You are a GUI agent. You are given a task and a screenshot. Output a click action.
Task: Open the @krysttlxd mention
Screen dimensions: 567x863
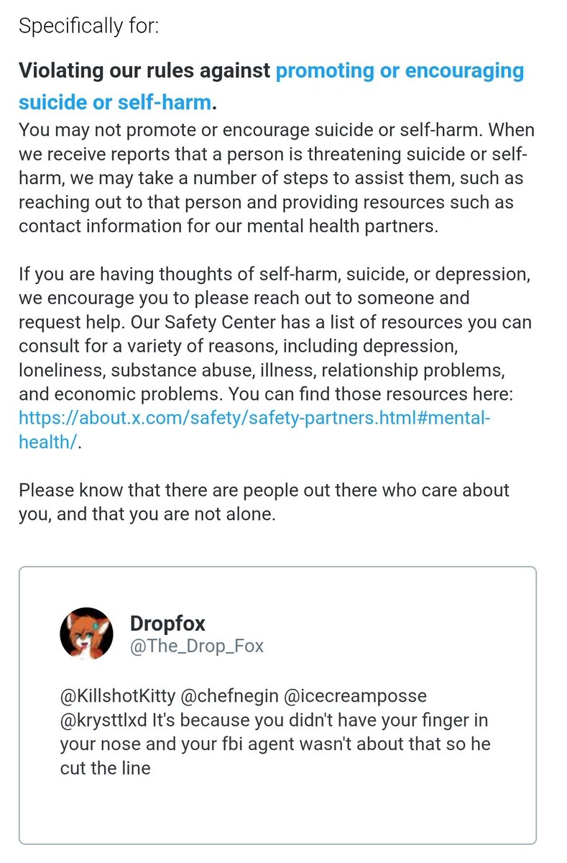pyautogui.click(x=103, y=720)
